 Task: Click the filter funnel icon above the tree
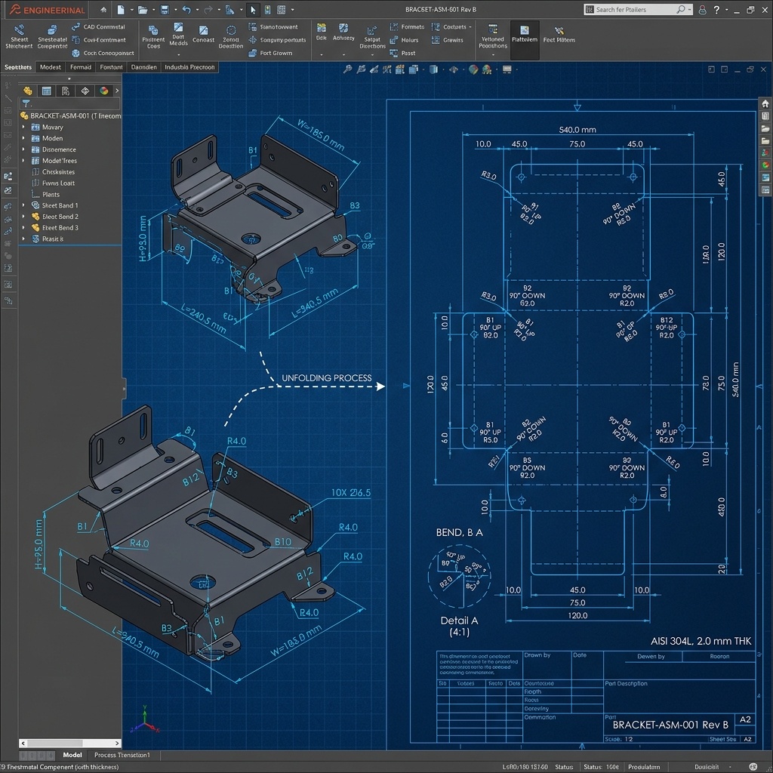(x=26, y=103)
